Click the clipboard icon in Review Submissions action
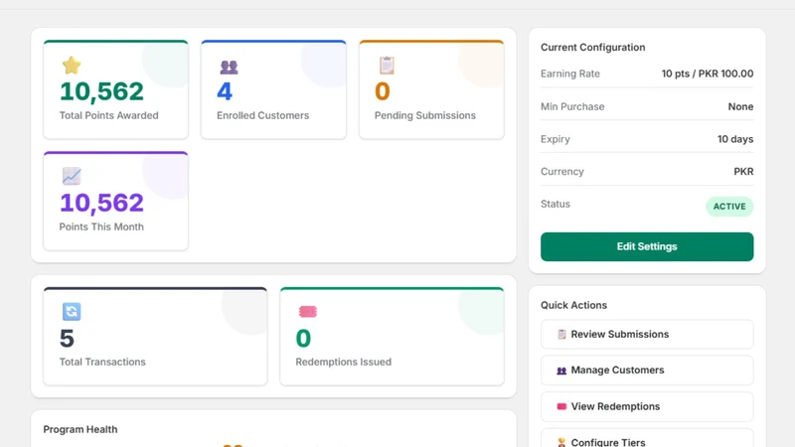The image size is (795, 447). point(561,335)
